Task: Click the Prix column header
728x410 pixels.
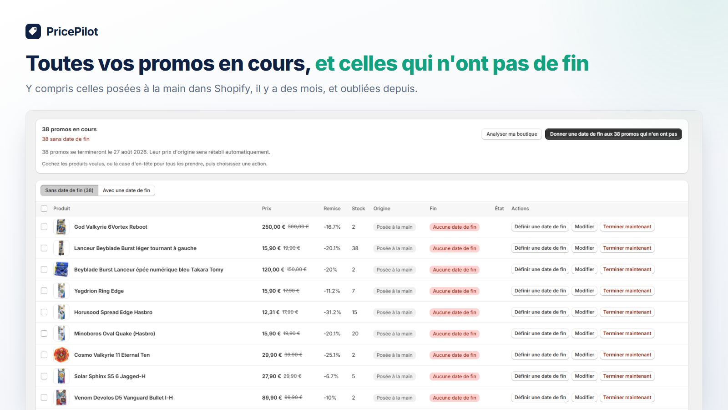Action: click(267, 209)
